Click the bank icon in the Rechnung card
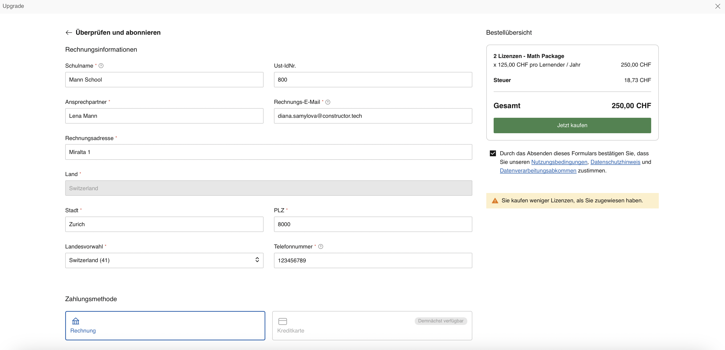725x350 pixels. 76,321
